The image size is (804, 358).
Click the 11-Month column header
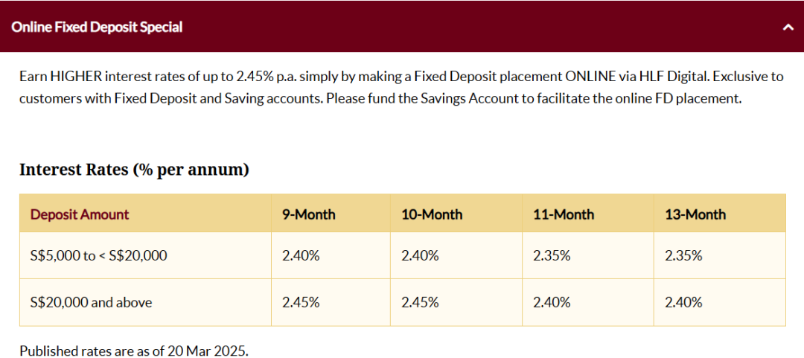[564, 214]
